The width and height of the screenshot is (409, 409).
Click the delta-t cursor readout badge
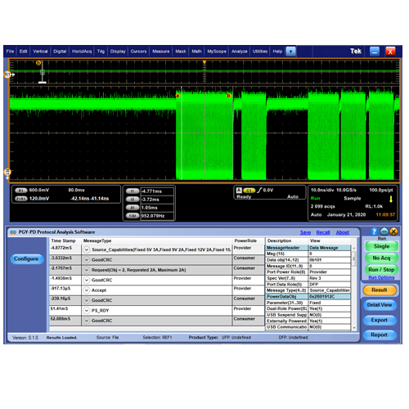tap(133, 208)
